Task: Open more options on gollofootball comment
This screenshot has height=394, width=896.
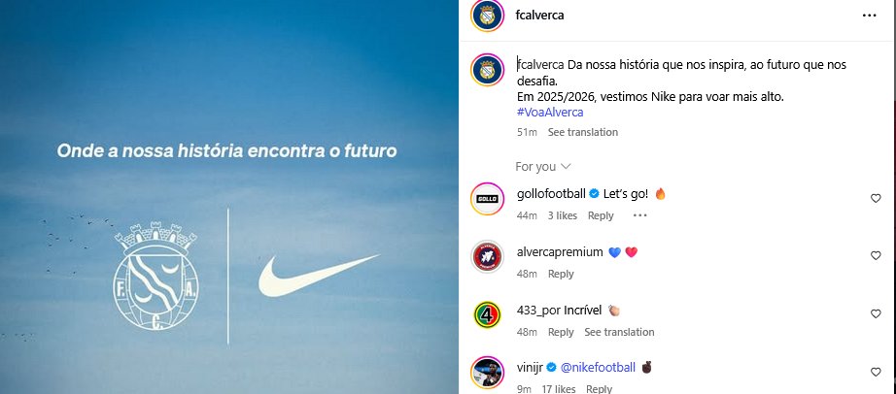Action: tap(640, 215)
